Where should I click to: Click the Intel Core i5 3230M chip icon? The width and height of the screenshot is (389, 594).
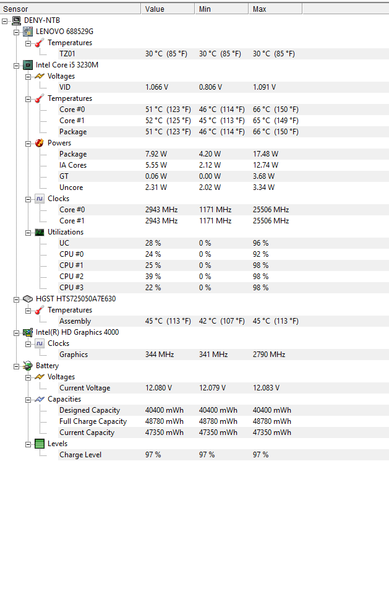[28, 65]
